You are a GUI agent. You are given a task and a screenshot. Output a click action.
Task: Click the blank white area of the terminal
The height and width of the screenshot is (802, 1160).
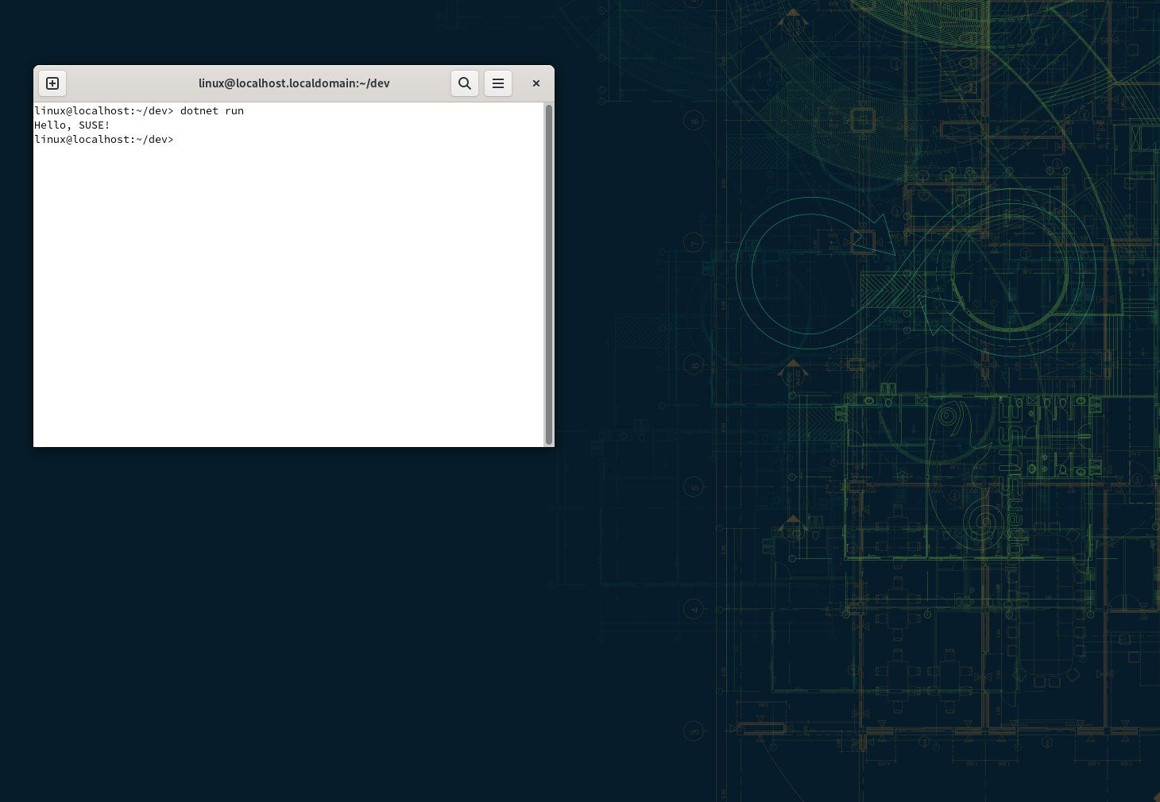[286, 302]
